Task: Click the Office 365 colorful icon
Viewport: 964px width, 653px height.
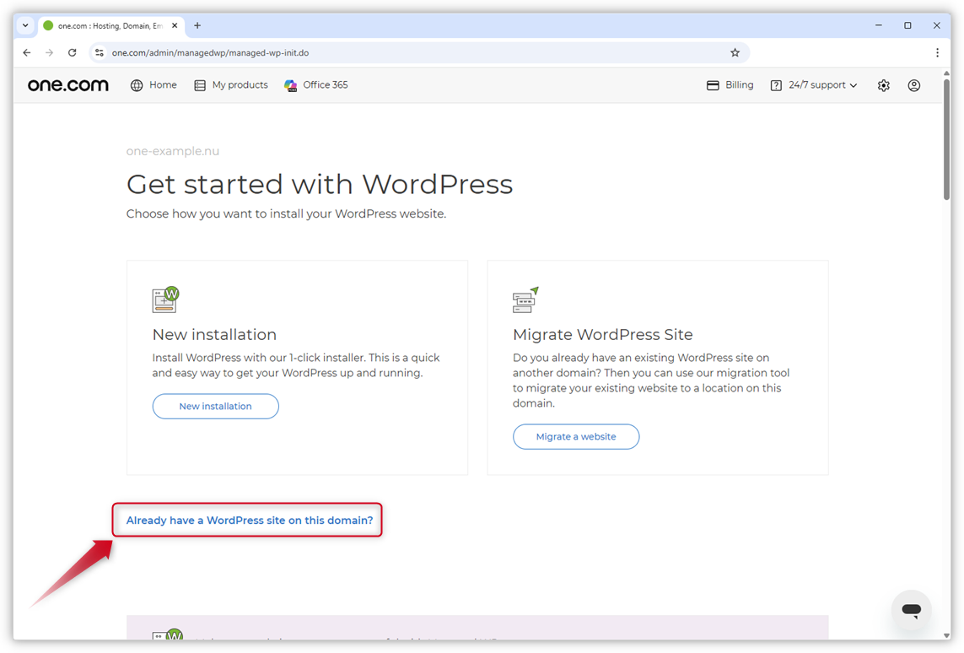Action: (x=291, y=85)
